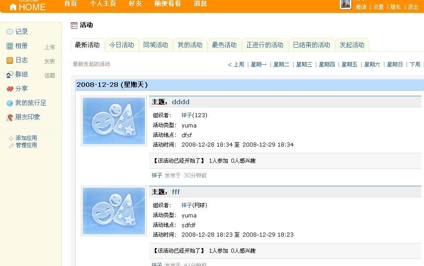This screenshot has height=266, width=424.
Task: Open 朋友印象 in the sidebar
Action: coord(28,117)
